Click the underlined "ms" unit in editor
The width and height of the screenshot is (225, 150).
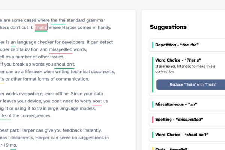[13, 145]
